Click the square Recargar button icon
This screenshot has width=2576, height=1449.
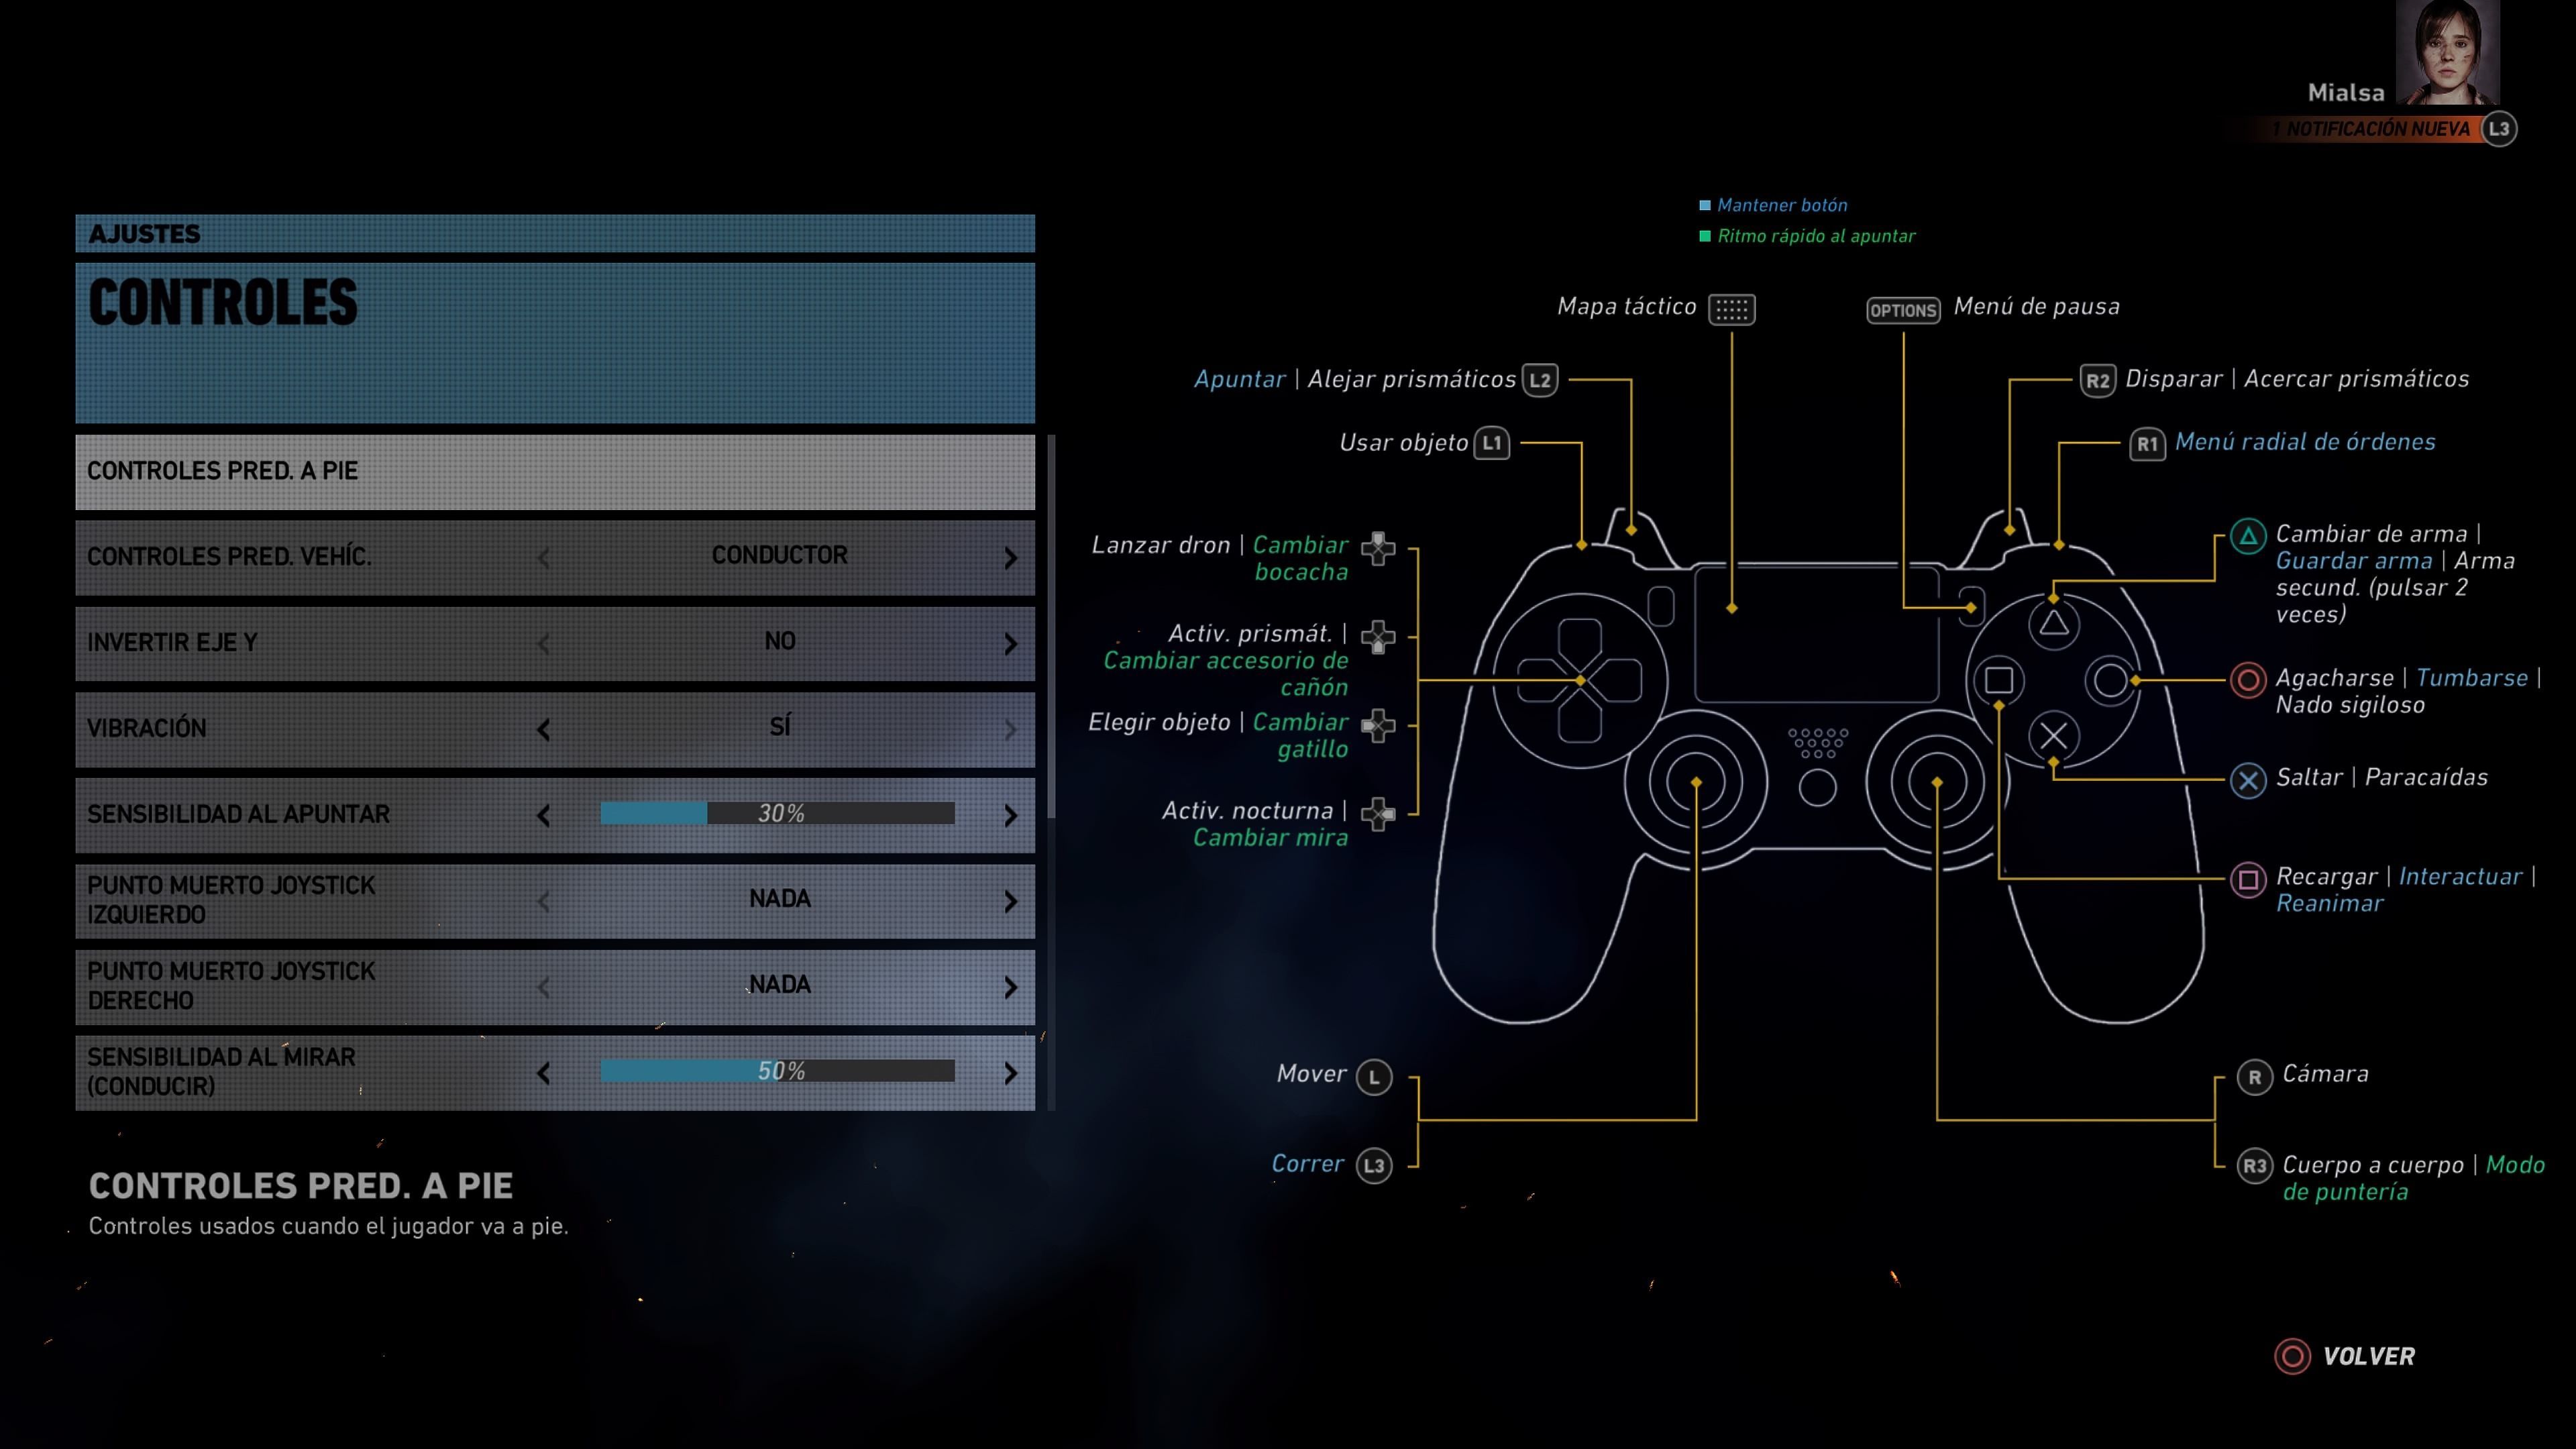(x=2247, y=879)
